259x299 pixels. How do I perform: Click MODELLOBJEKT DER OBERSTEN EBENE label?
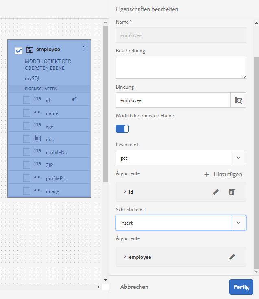tap(48, 65)
